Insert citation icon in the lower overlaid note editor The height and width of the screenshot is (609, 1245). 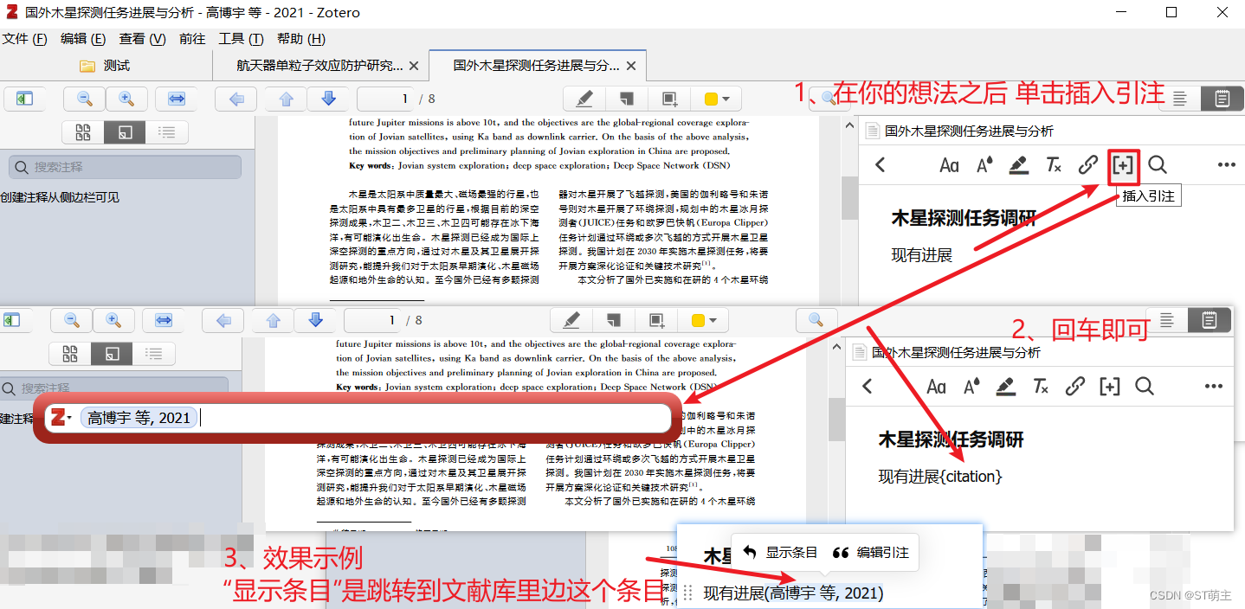pyautogui.click(x=1110, y=387)
